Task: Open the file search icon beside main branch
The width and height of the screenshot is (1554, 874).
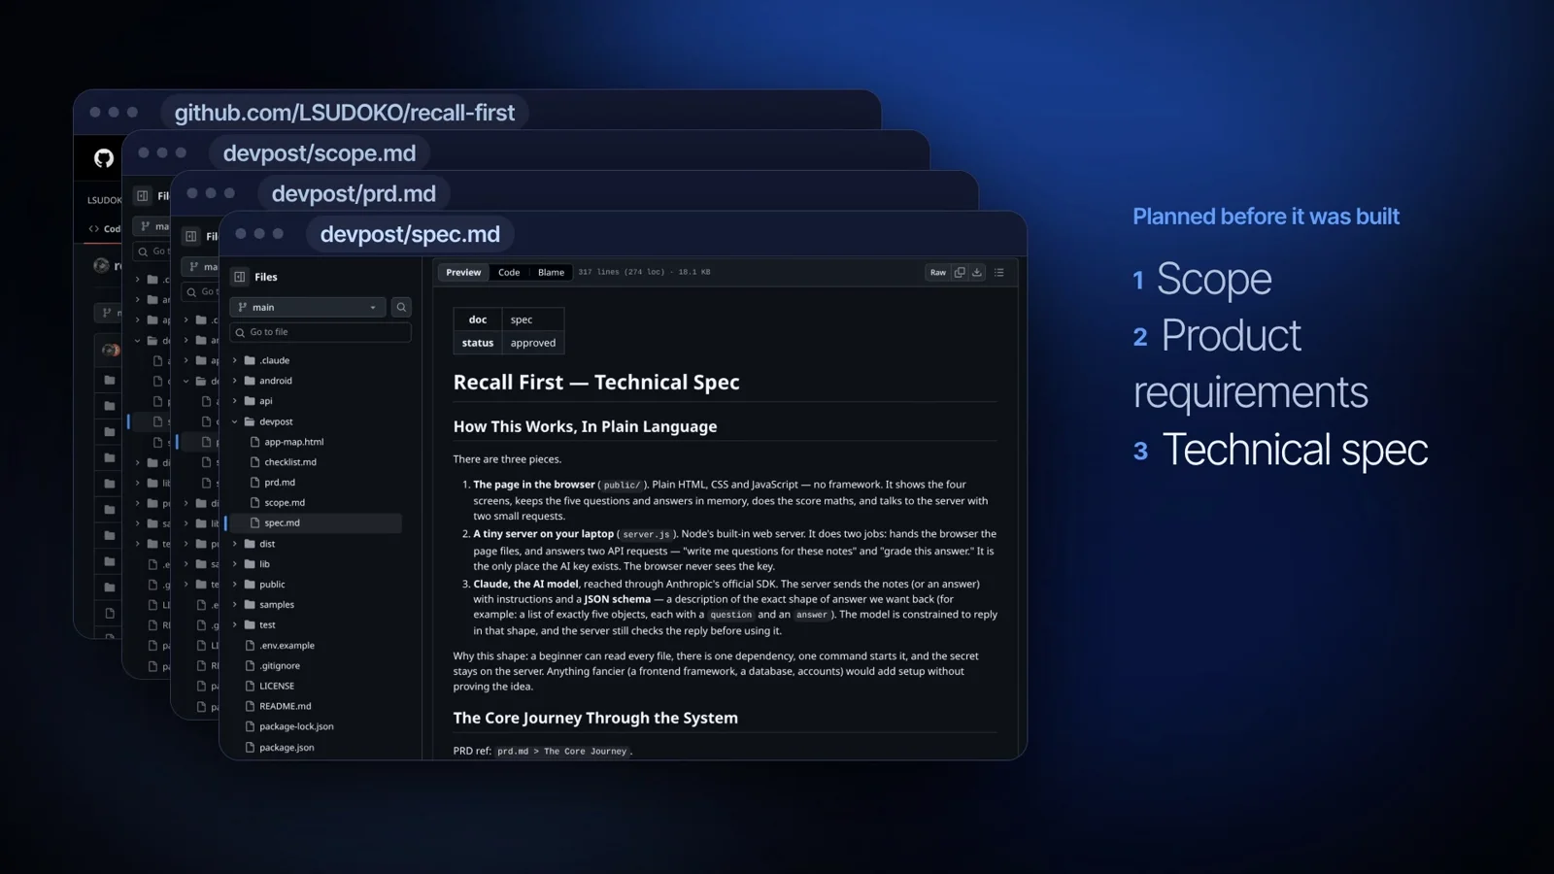Action: point(401,307)
